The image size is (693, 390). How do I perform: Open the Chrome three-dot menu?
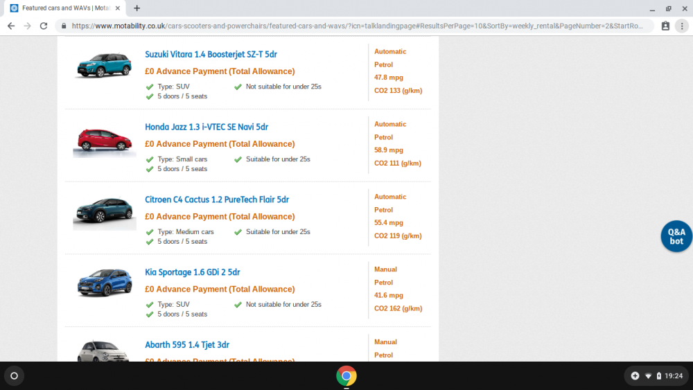[682, 26]
